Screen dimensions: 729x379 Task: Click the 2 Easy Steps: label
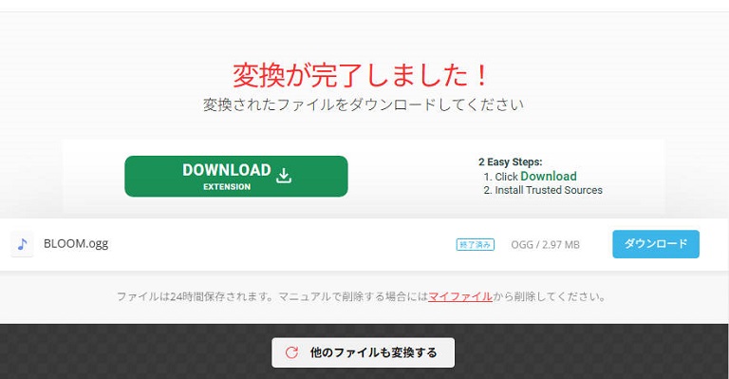coord(511,161)
